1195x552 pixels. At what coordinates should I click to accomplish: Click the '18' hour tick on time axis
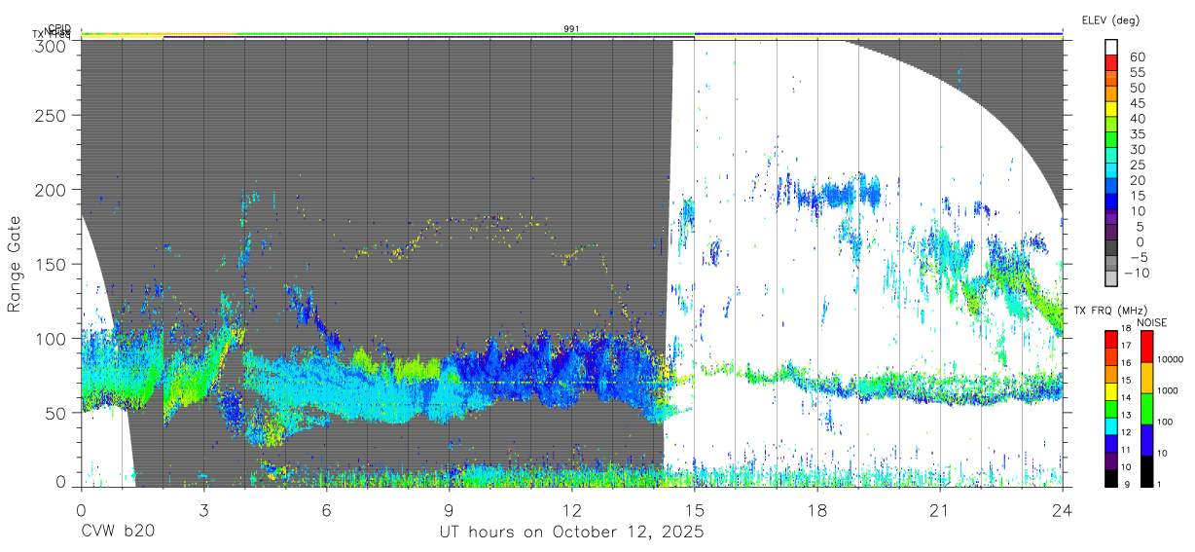coord(816,510)
